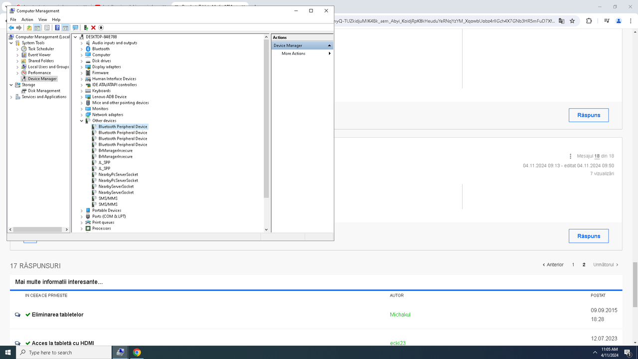Select Disk Management under Storage
Viewport: 638px width, 359px height.
[44, 91]
